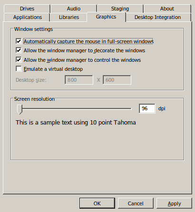Click the desktop height field showing 600

coord(117,80)
